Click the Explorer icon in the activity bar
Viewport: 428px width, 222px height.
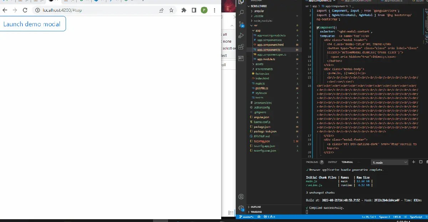tap(241, 3)
